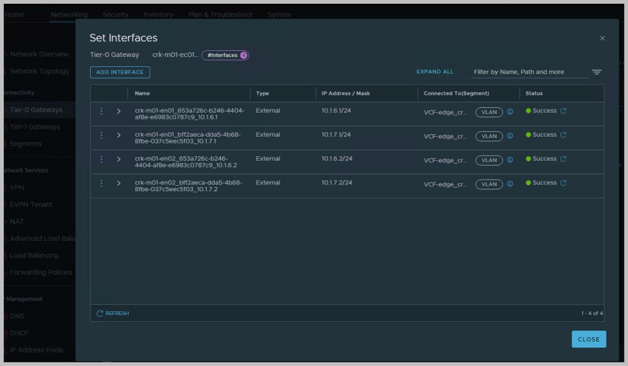Expand the crk-m01-en02 10.1.7.2 interface row
The height and width of the screenshot is (366, 628).
point(119,183)
